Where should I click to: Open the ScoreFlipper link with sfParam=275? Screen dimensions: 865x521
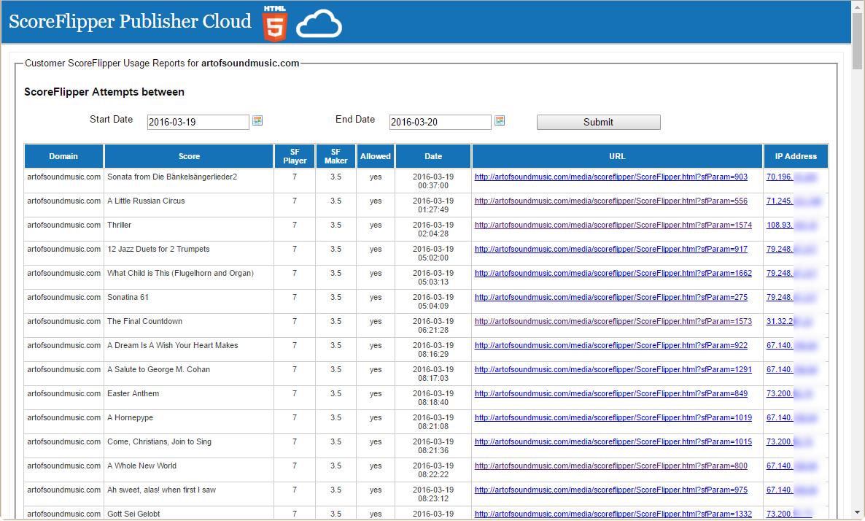(610, 298)
